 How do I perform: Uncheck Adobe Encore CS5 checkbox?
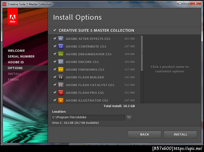pos(55,62)
